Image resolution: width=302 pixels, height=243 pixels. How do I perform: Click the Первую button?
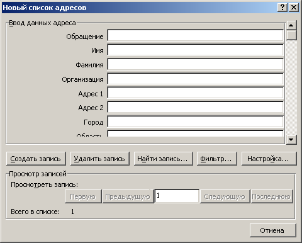tap(83, 196)
